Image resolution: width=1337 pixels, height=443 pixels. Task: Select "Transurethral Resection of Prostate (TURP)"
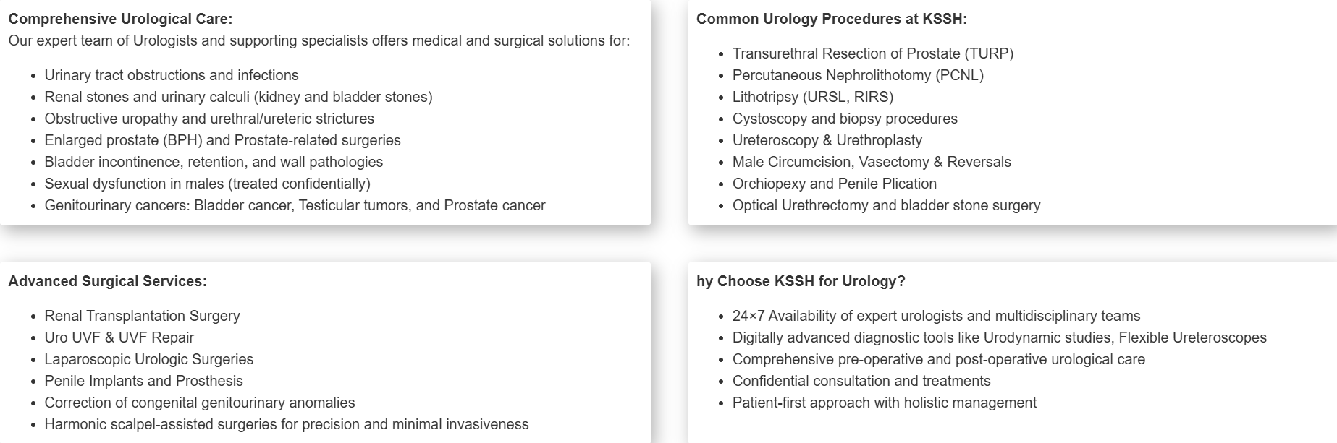[872, 53]
